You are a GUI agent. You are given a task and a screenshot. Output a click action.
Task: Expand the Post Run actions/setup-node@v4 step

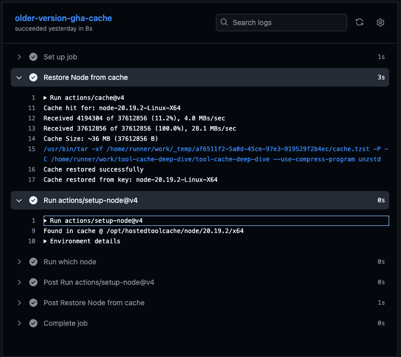click(x=19, y=282)
